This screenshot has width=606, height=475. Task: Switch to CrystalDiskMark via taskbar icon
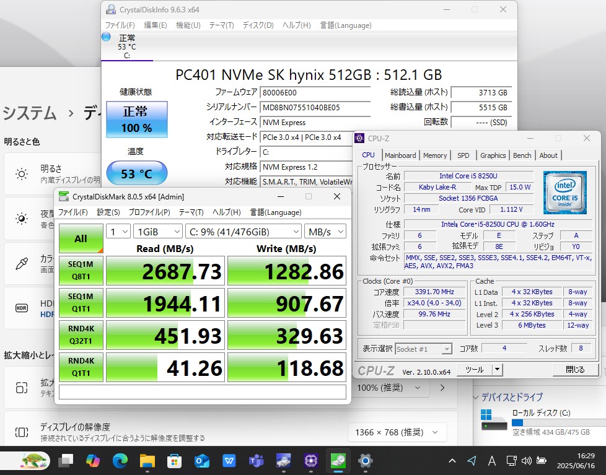coord(338,460)
